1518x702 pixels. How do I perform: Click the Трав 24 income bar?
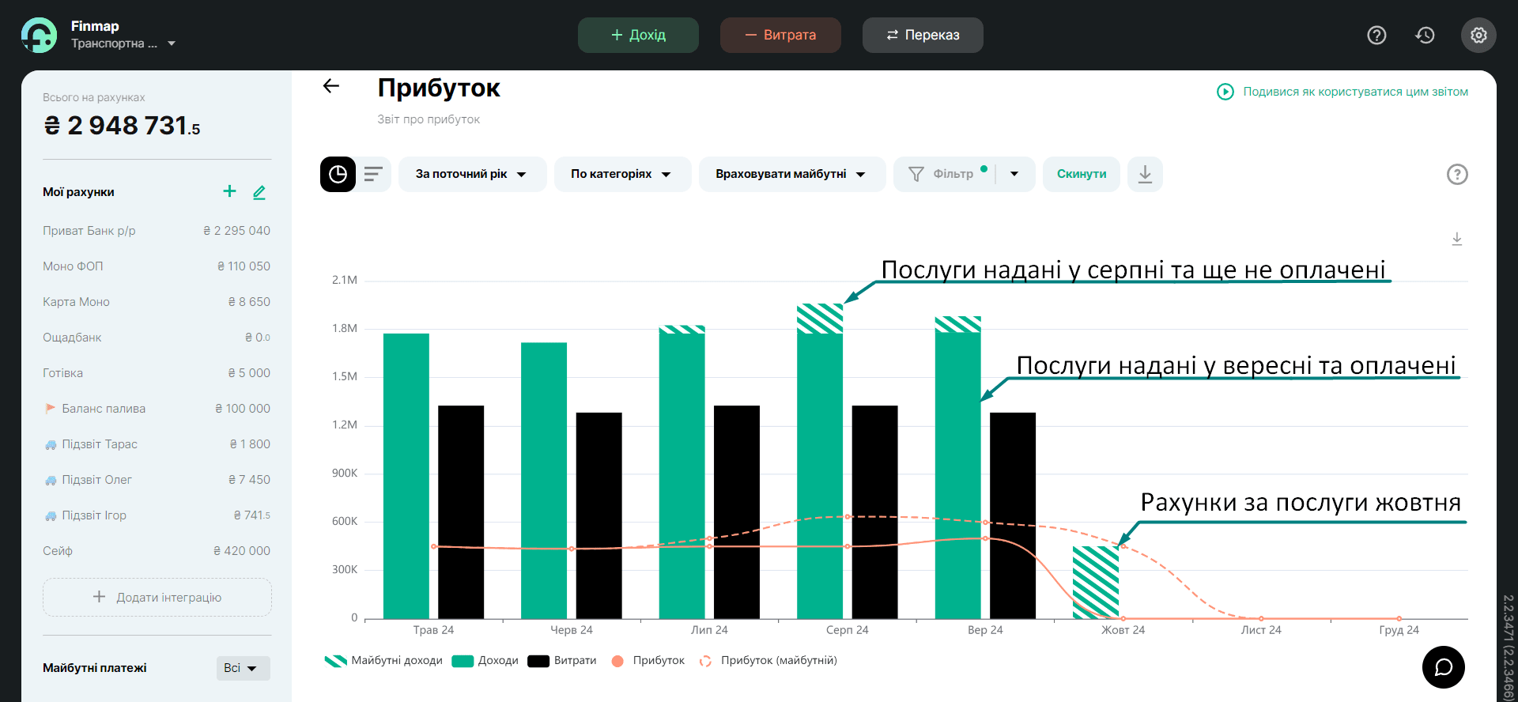pos(406,476)
